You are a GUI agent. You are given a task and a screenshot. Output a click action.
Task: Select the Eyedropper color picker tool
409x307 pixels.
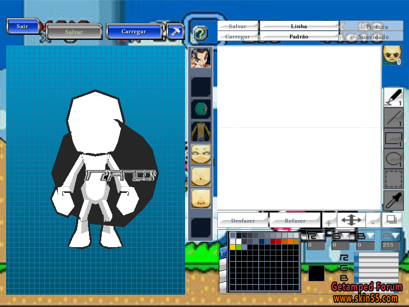tap(394, 200)
